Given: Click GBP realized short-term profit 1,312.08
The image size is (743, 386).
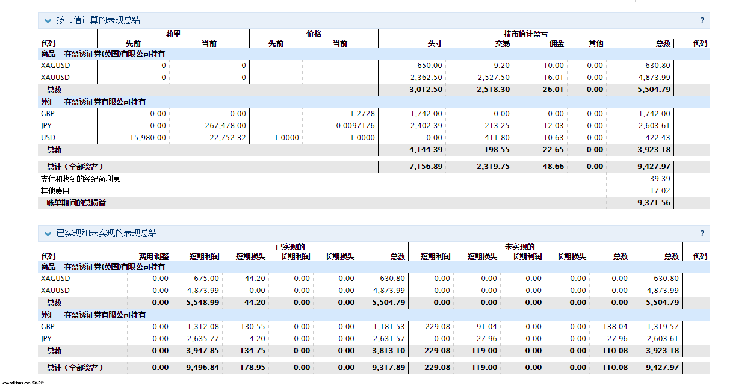Looking at the screenshot, I should [203, 327].
